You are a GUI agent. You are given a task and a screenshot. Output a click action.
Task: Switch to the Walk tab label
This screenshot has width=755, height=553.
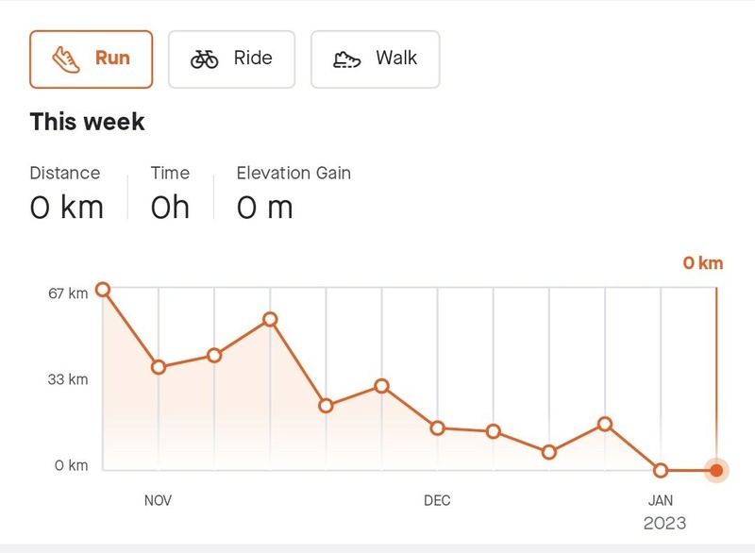(x=396, y=59)
